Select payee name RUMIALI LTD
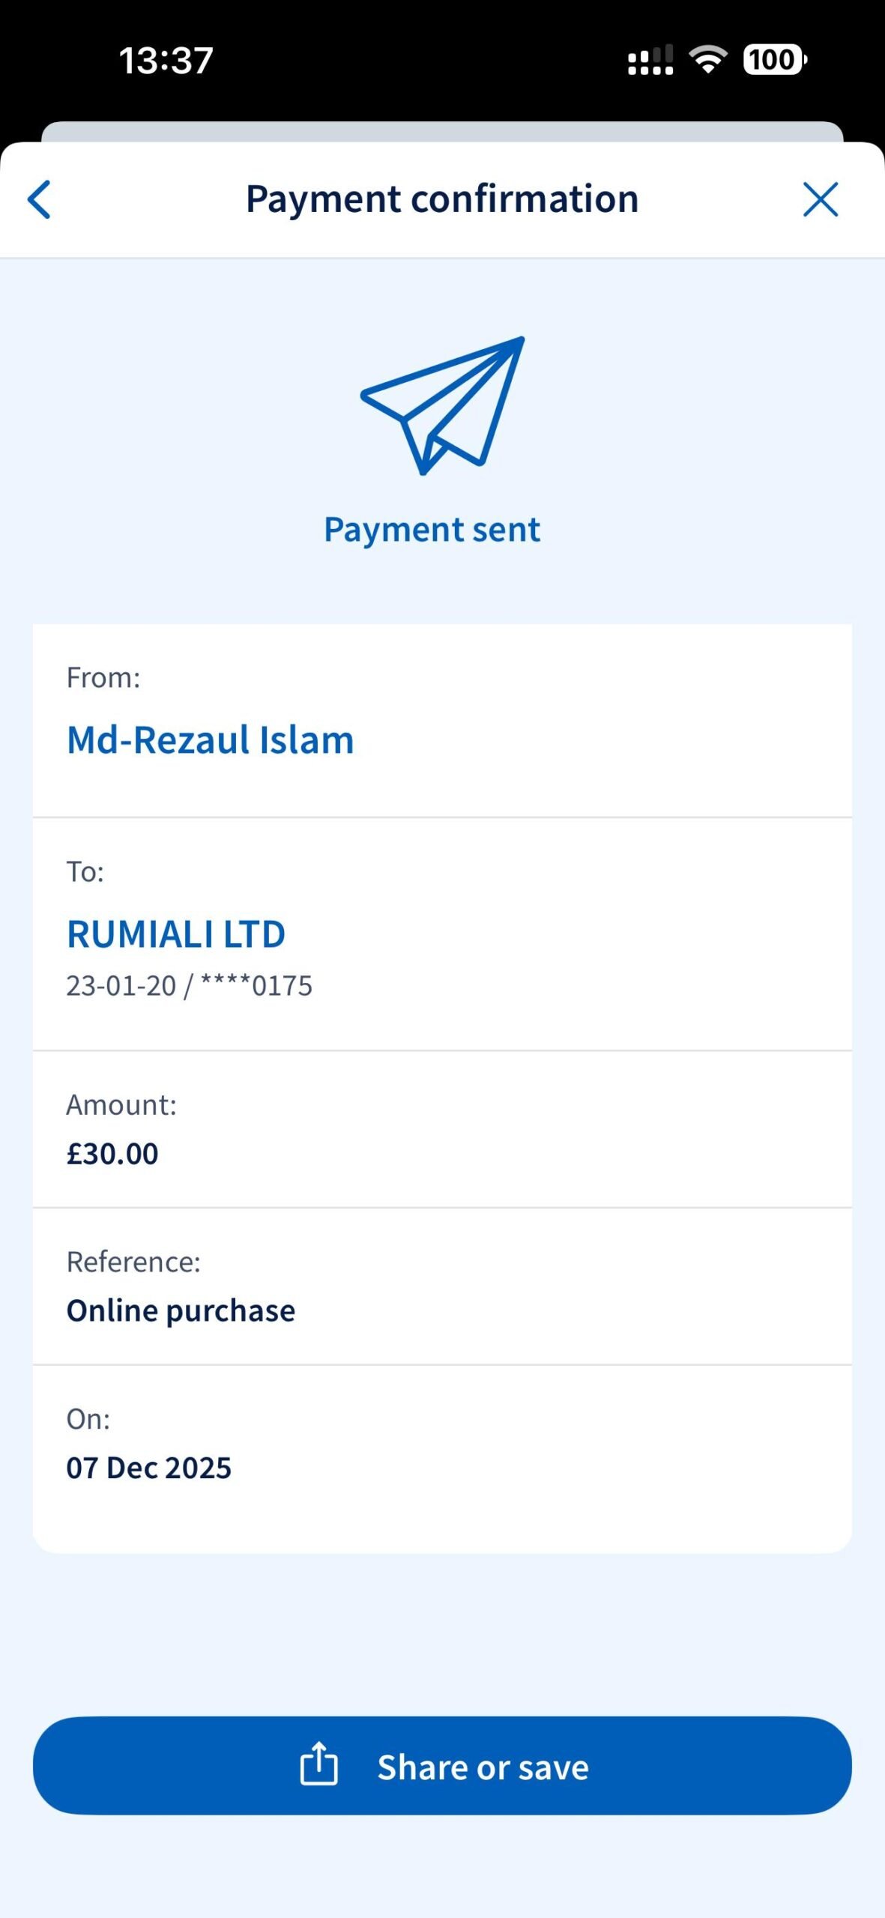The height and width of the screenshot is (1918, 885). pyautogui.click(x=176, y=934)
